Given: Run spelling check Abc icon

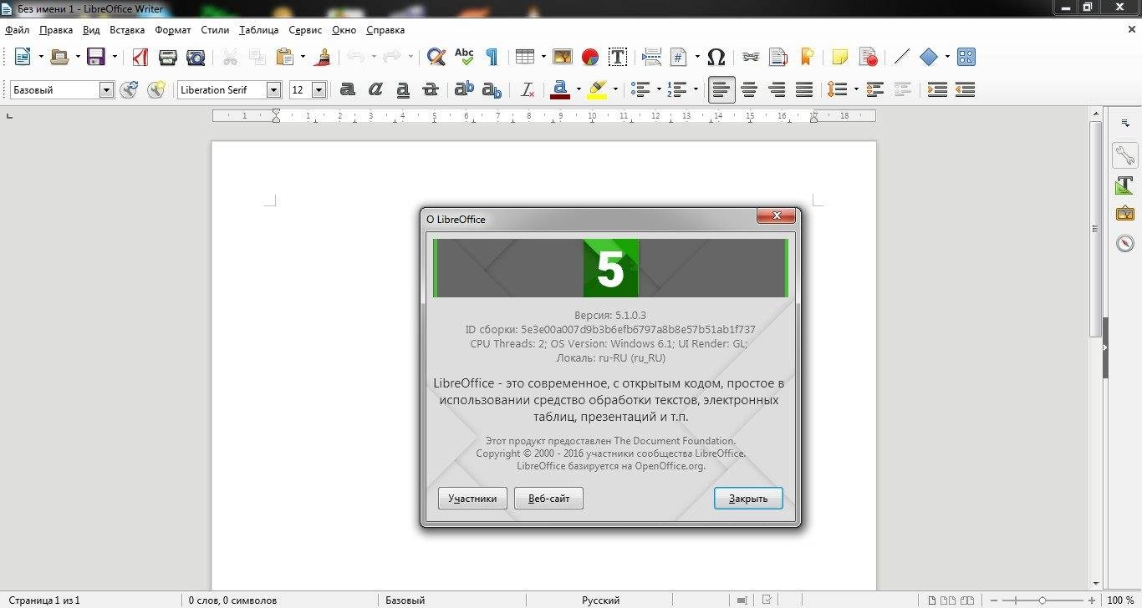Looking at the screenshot, I should click(464, 57).
